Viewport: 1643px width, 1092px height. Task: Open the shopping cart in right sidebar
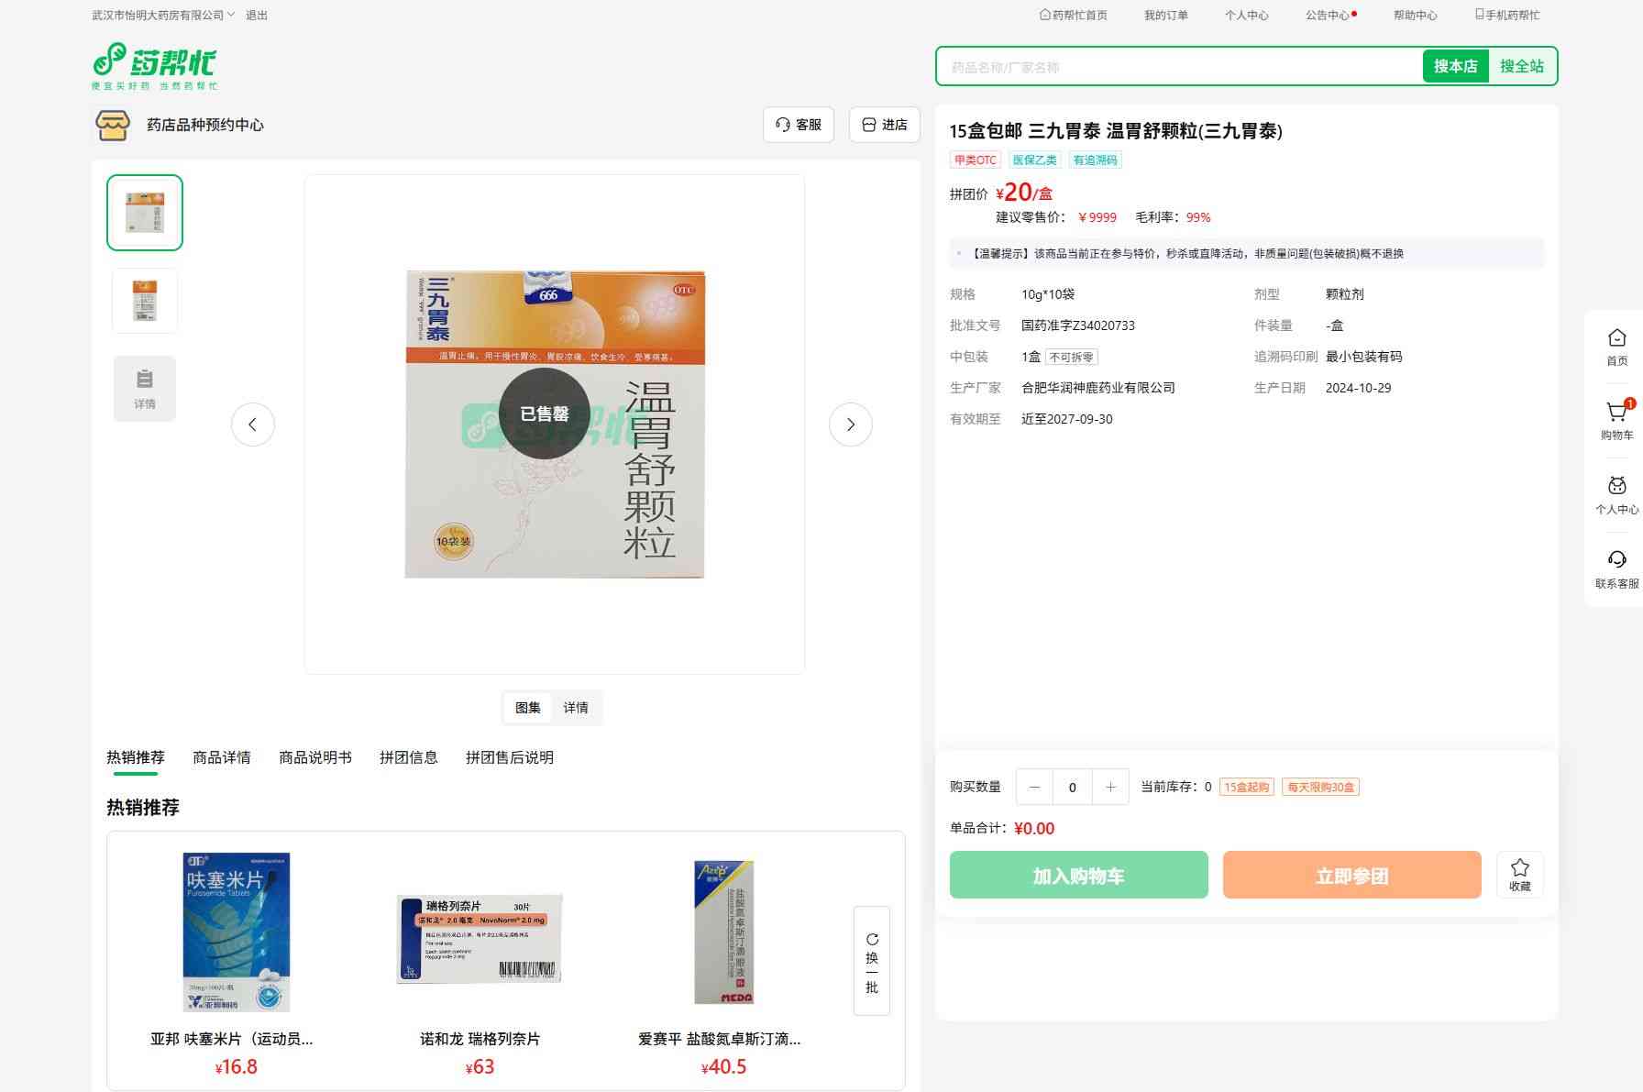1616,421
